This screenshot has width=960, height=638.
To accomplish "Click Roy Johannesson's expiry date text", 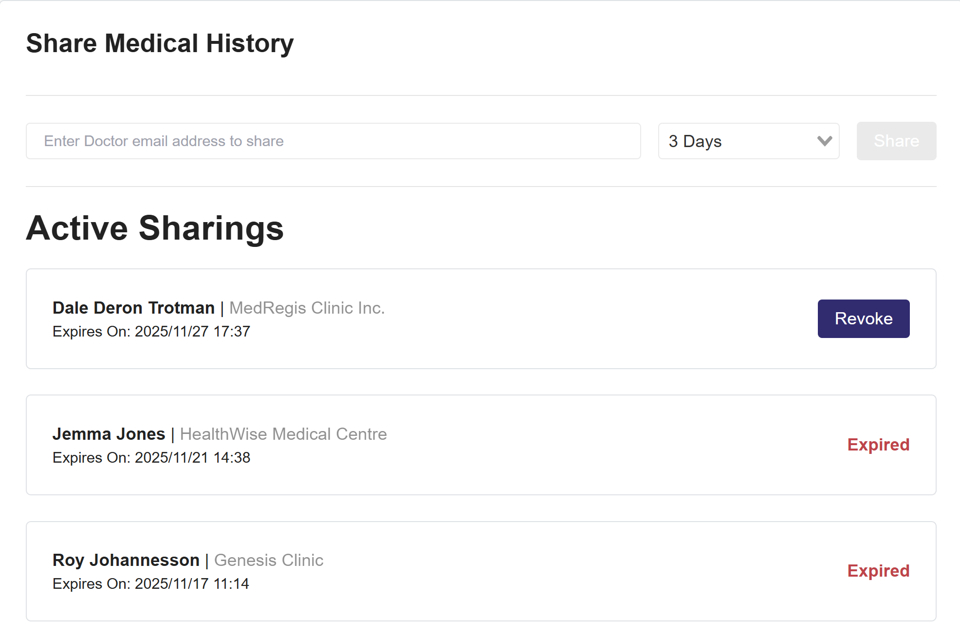I will [x=151, y=584].
